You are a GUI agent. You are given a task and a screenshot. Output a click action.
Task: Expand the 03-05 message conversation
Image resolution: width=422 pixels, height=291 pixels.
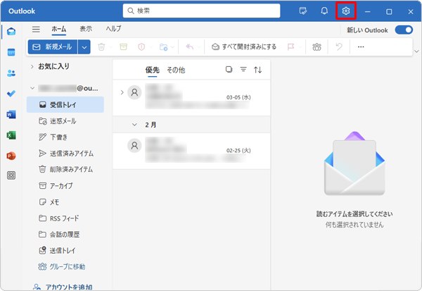[122, 92]
